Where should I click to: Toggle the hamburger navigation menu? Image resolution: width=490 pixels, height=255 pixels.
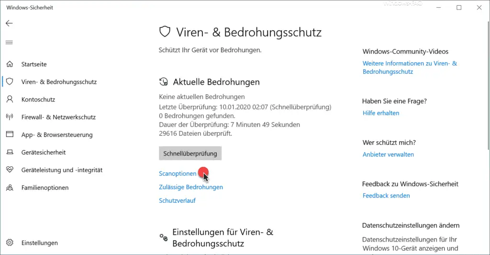tap(9, 43)
